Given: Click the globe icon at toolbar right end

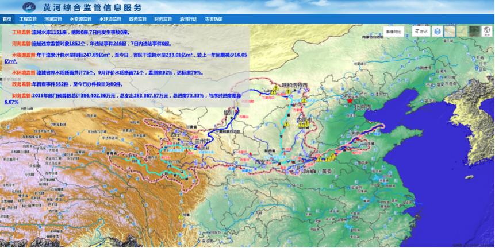Looking at the screenshot, I should 488,32.
